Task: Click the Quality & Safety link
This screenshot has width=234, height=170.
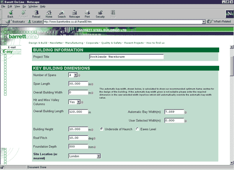Action: tap(112, 42)
